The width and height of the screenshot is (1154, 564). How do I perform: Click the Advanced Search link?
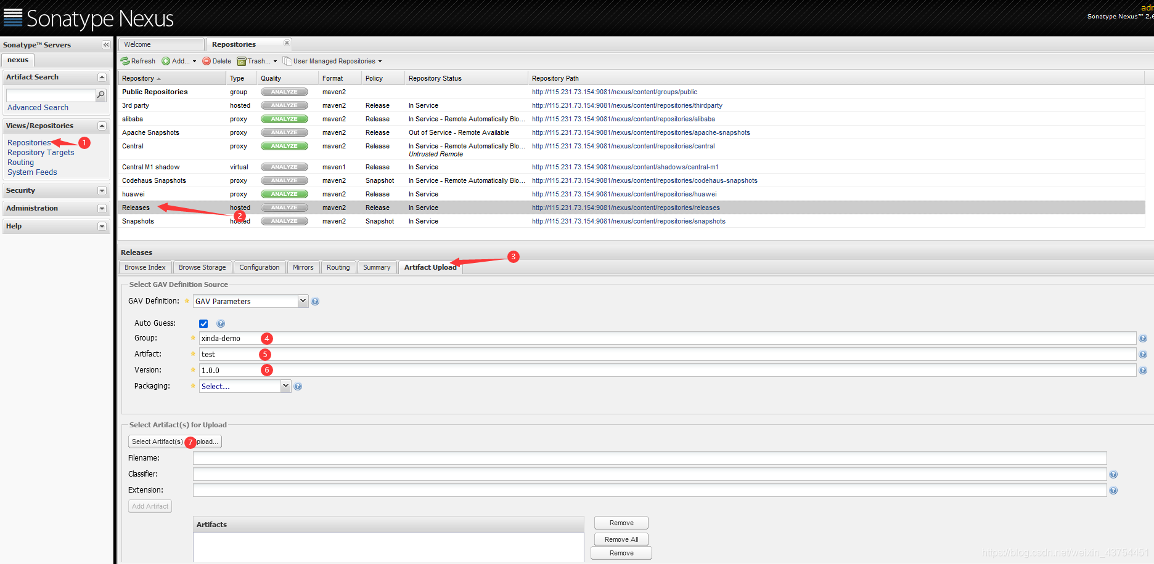pyautogui.click(x=38, y=108)
